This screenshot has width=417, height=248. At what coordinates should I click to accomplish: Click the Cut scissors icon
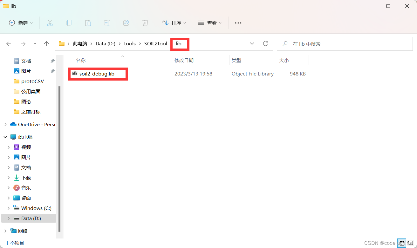(50, 23)
